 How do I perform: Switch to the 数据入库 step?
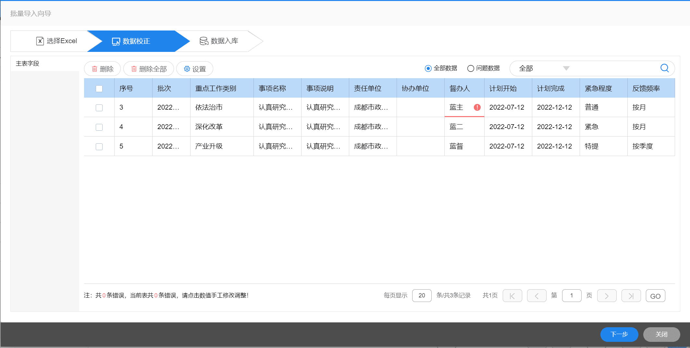tap(219, 41)
